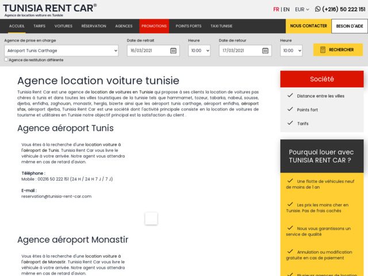
Task: Open the Agences menu item
Action: coord(124,26)
